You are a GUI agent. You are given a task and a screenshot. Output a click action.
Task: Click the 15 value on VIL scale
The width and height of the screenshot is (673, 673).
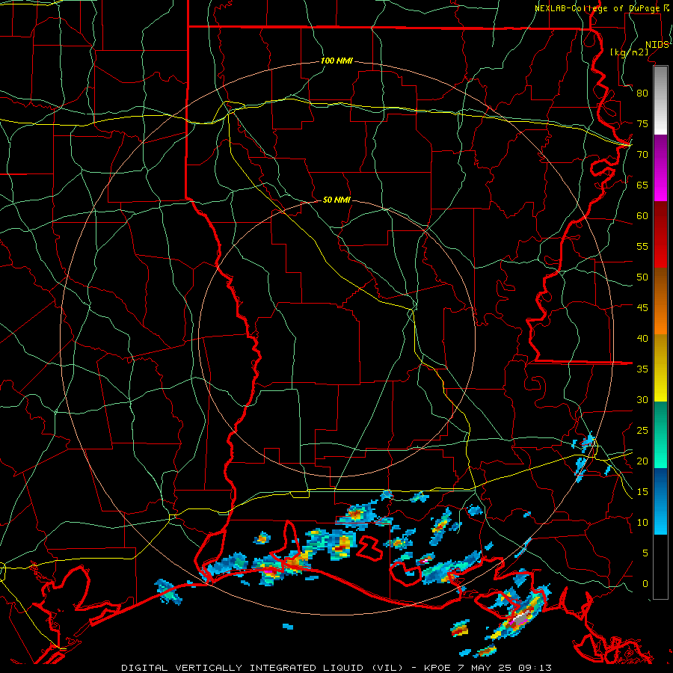pyautogui.click(x=642, y=492)
